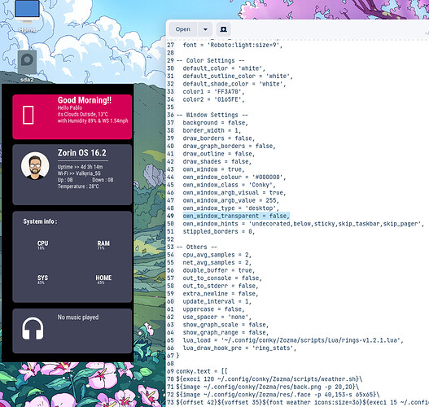Click the new document icon beside Open
Image resolution: width=429 pixels, height=407 pixels.
[223, 29]
